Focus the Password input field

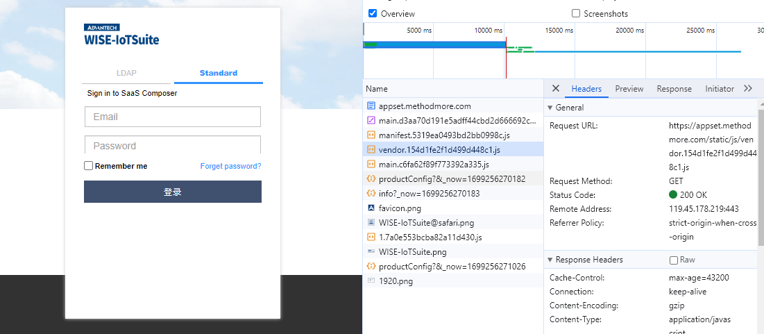[x=173, y=145]
